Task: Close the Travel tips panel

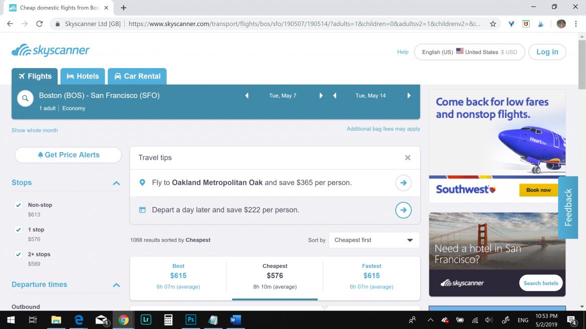Action: tap(408, 158)
